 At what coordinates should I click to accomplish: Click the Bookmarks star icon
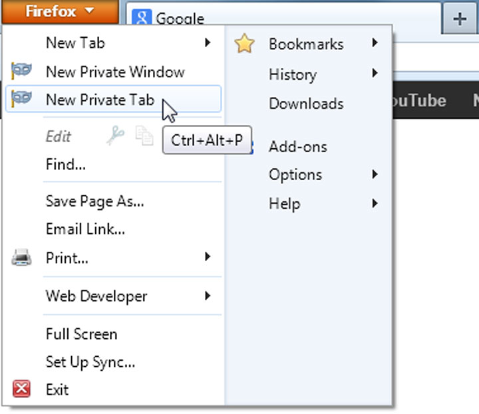click(244, 44)
